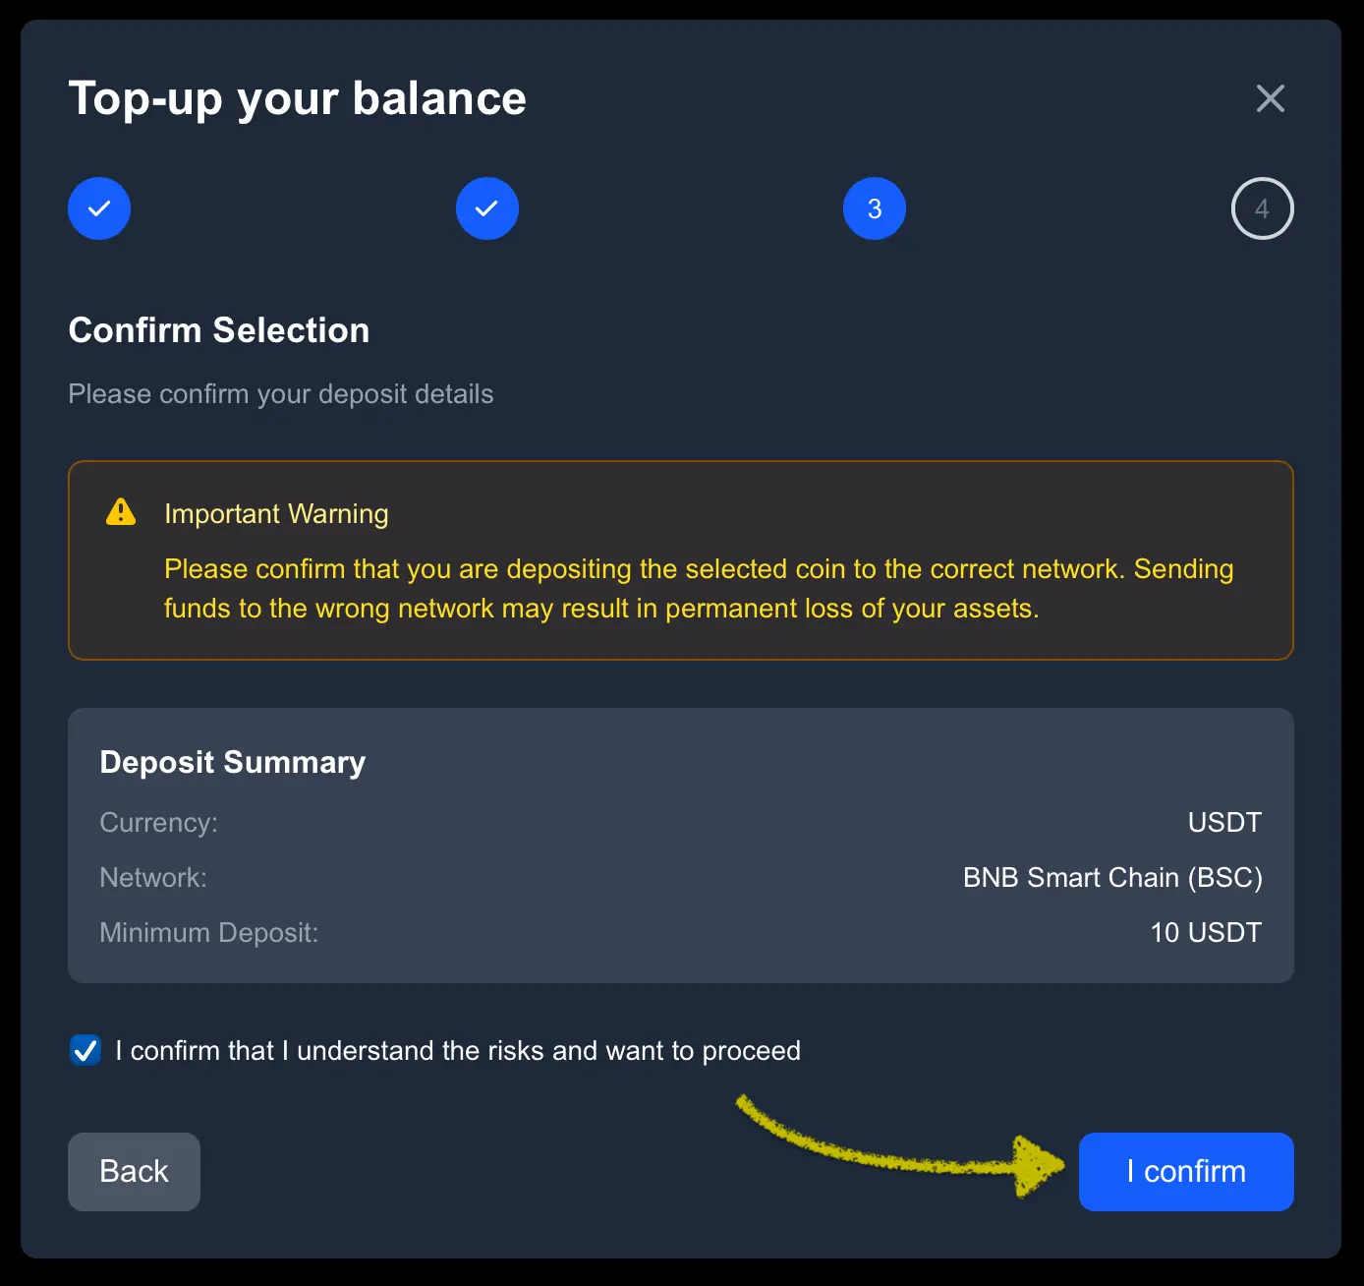Click the 'Please confirm your deposit details' subtitle
1364x1286 pixels.
[x=281, y=394]
